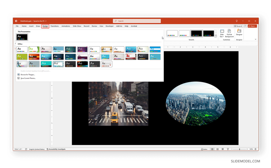The image size is (271, 168).
Task: Pick the theme with red bold Aa
Action: click(x=131, y=57)
